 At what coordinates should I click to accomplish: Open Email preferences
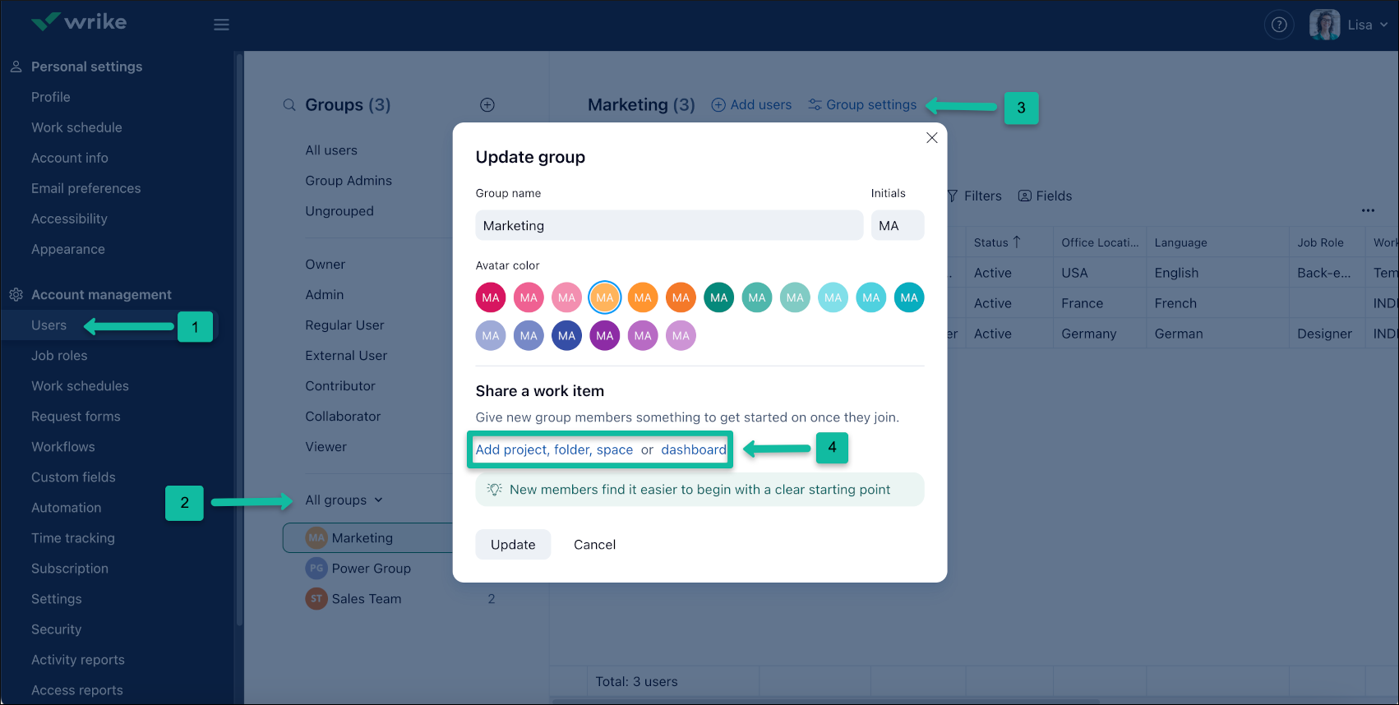point(86,188)
